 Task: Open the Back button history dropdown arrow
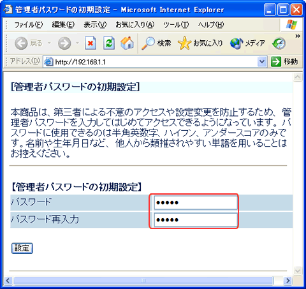(49, 43)
